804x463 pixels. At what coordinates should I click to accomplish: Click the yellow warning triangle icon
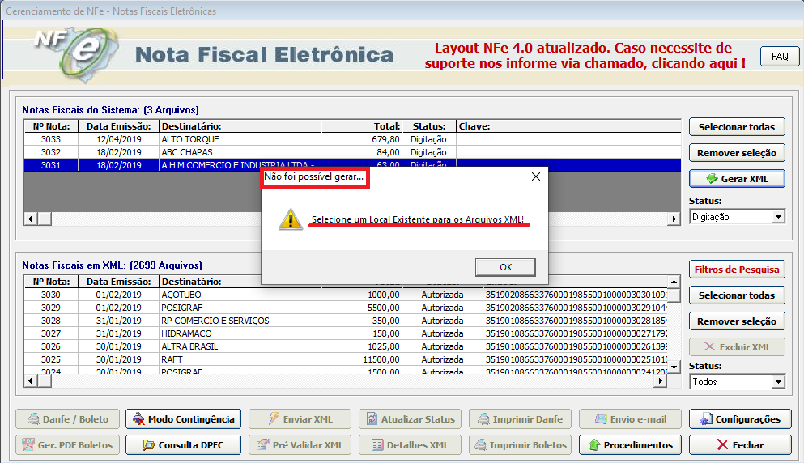point(291,219)
